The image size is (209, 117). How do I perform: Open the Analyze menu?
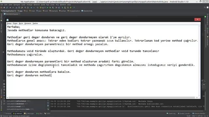click(29, 5)
